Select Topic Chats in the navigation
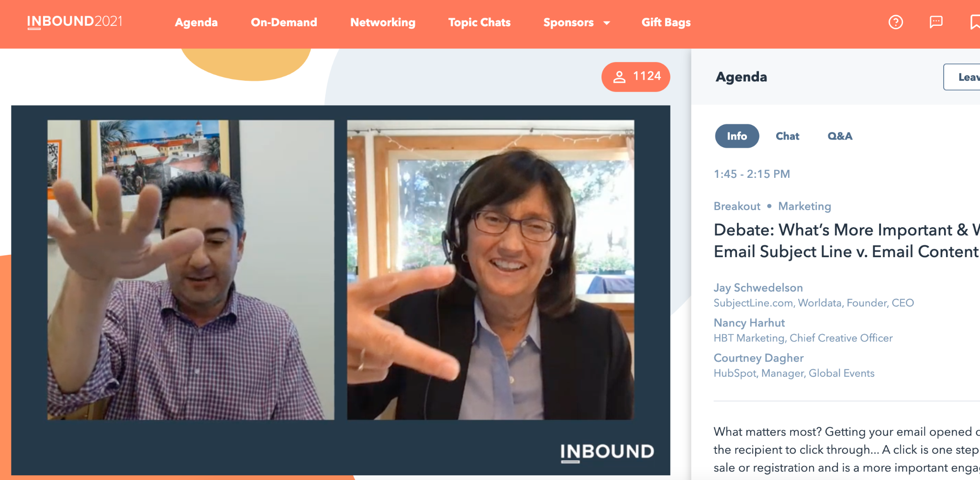Image resolution: width=980 pixels, height=480 pixels. pyautogui.click(x=479, y=22)
